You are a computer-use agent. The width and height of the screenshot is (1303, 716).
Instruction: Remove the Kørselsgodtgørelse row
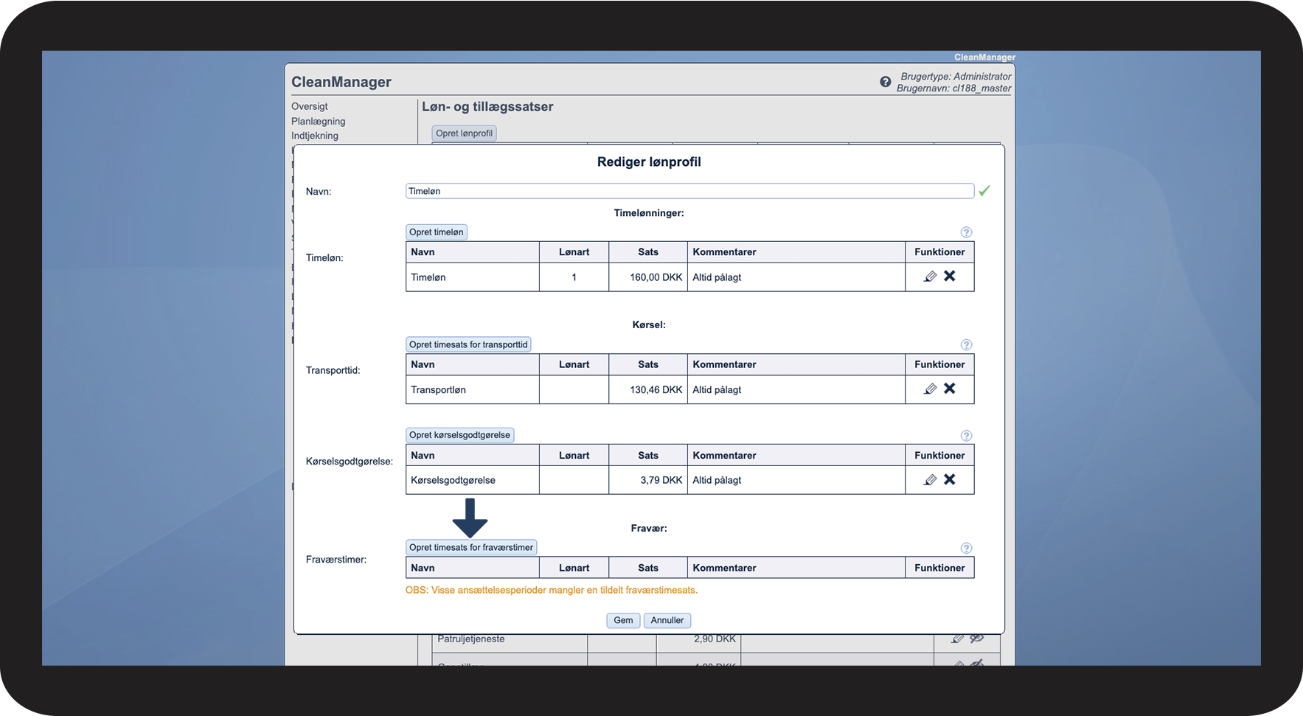[x=950, y=479]
